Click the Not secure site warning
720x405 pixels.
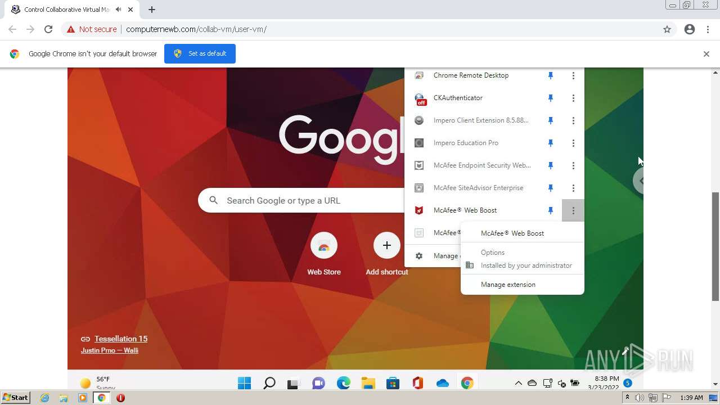[92, 29]
